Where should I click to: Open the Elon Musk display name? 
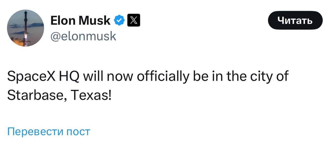(80, 20)
